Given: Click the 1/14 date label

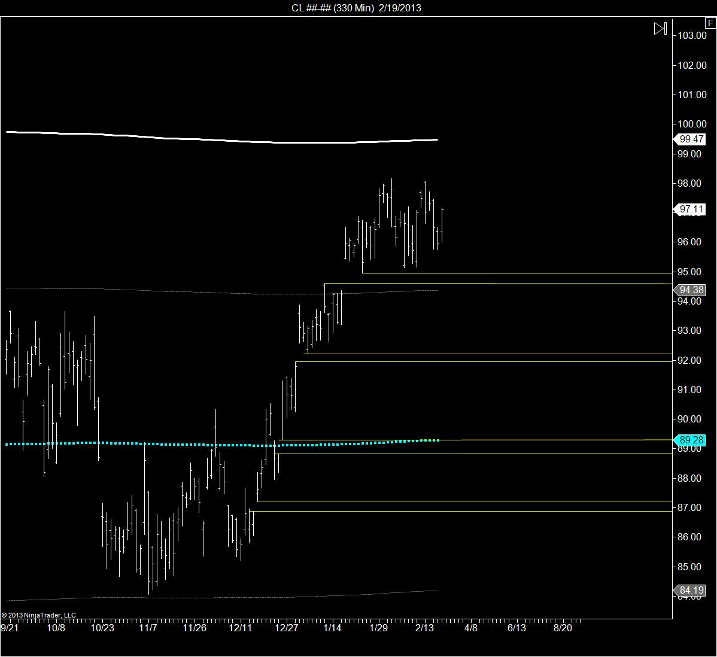Looking at the screenshot, I should [332, 628].
